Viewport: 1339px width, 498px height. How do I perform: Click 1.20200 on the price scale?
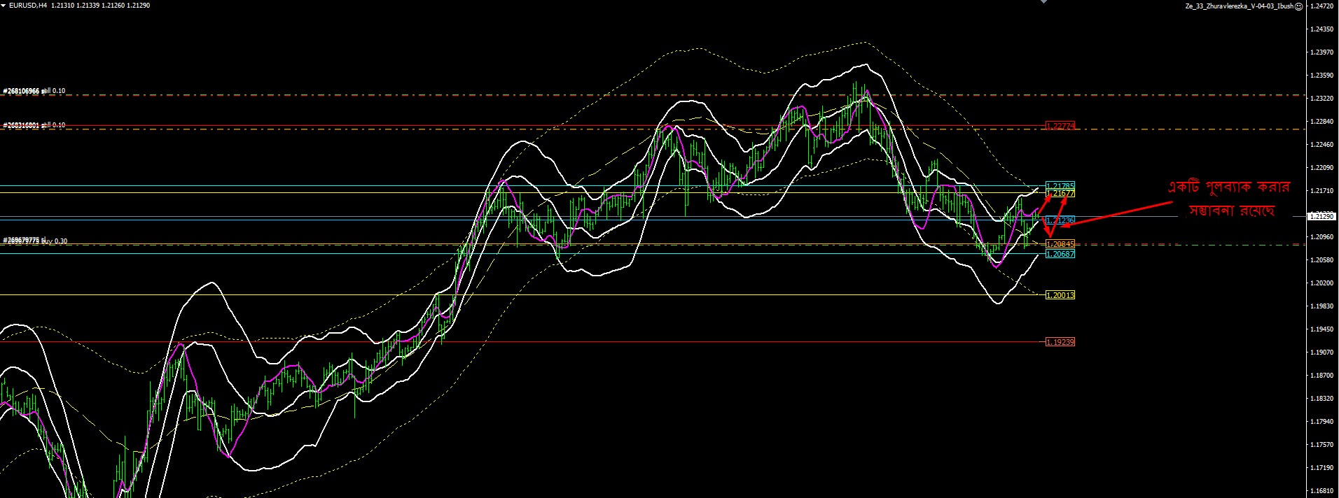(1322, 283)
